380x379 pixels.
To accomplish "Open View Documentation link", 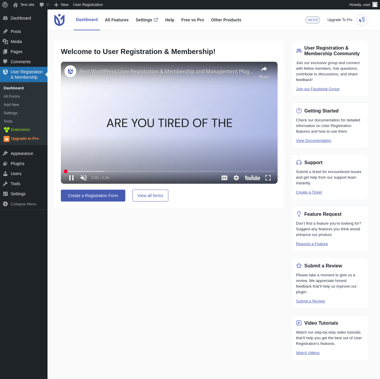I will [313, 141].
